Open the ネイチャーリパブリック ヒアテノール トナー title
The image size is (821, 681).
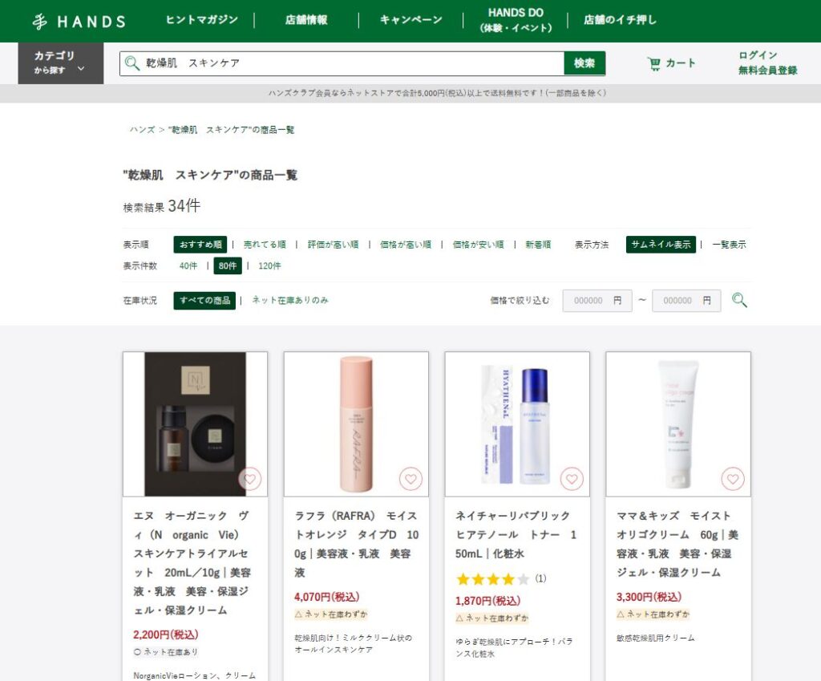point(516,535)
